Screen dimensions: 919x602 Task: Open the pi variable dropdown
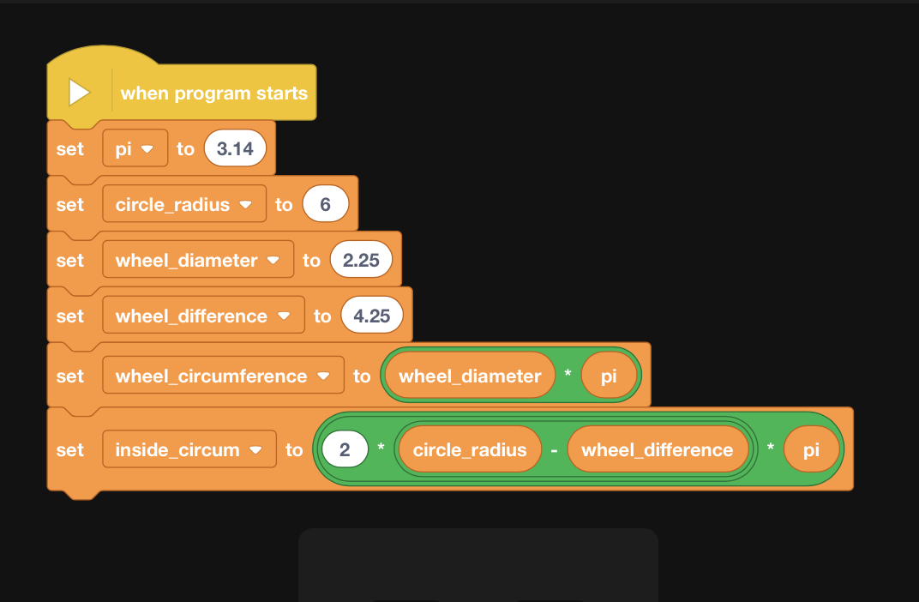pyautogui.click(x=135, y=148)
